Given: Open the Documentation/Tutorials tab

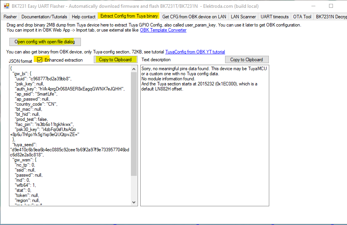Looking at the screenshot, I should click(x=44, y=17).
